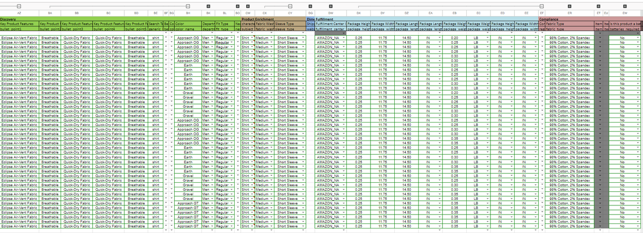Collapse column group above column AZ
Screen dimensions: 643x233
tap(19, 6)
